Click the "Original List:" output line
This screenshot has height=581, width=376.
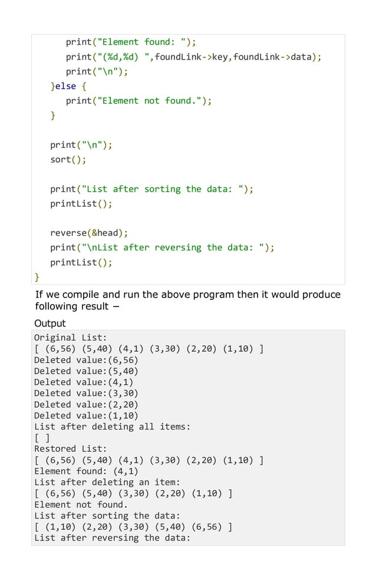(x=70, y=338)
